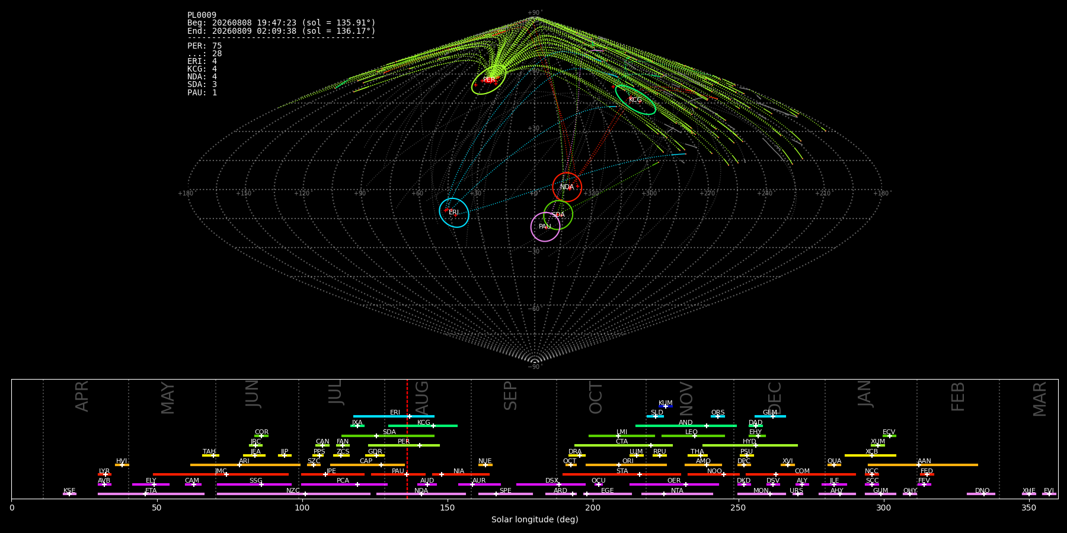Select the ORI shower bar
The width and height of the screenshot is (1067, 533).
[x=627, y=465]
